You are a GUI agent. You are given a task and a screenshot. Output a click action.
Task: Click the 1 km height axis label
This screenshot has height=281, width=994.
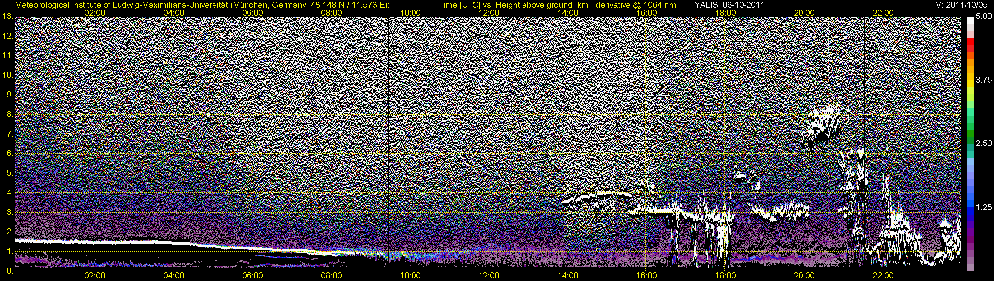[10, 251]
